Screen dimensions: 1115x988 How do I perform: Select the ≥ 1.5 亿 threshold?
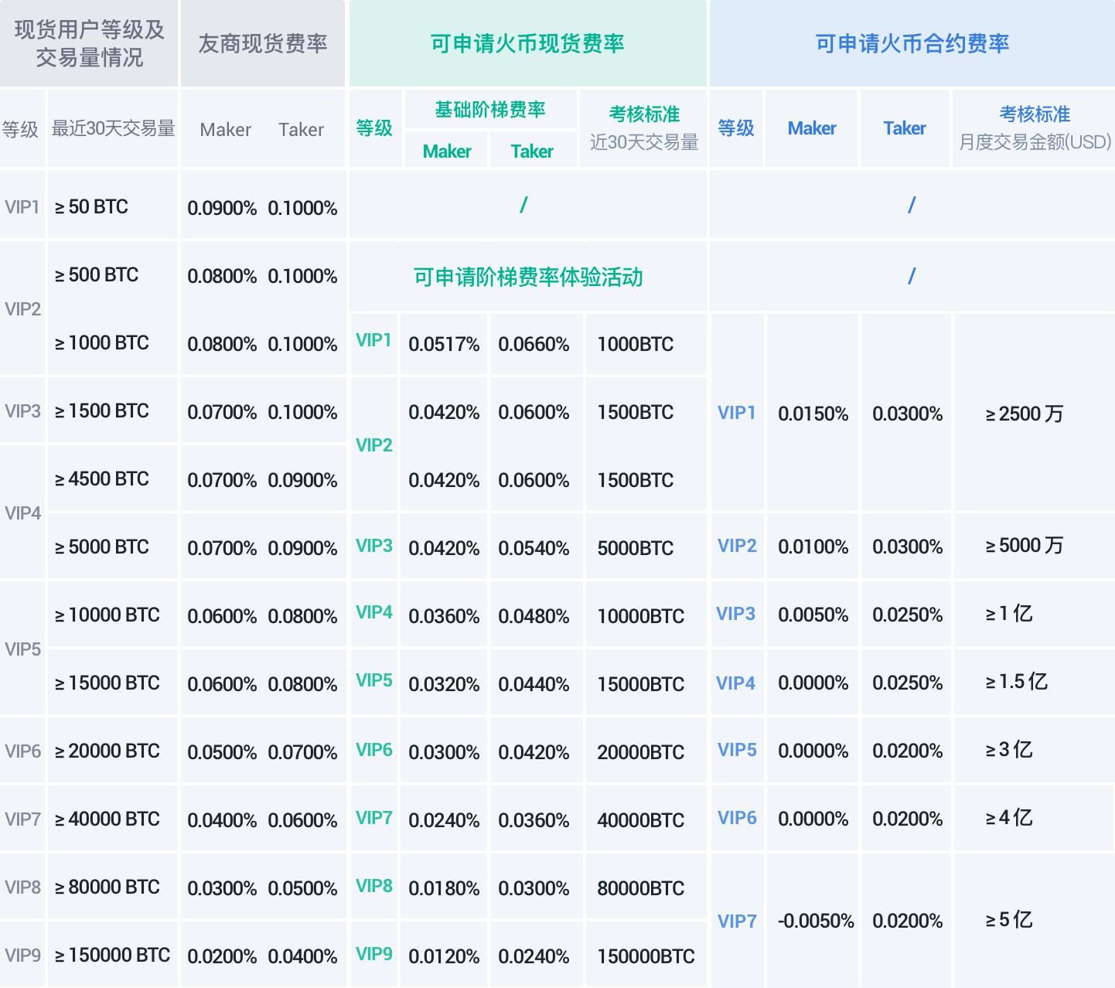pos(1017,681)
